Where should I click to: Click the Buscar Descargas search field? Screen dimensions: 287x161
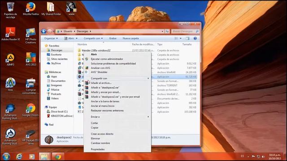click(x=185, y=31)
